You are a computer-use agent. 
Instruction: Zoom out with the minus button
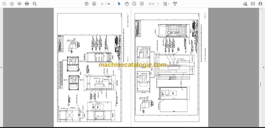pyautogui.click(x=134, y=4)
